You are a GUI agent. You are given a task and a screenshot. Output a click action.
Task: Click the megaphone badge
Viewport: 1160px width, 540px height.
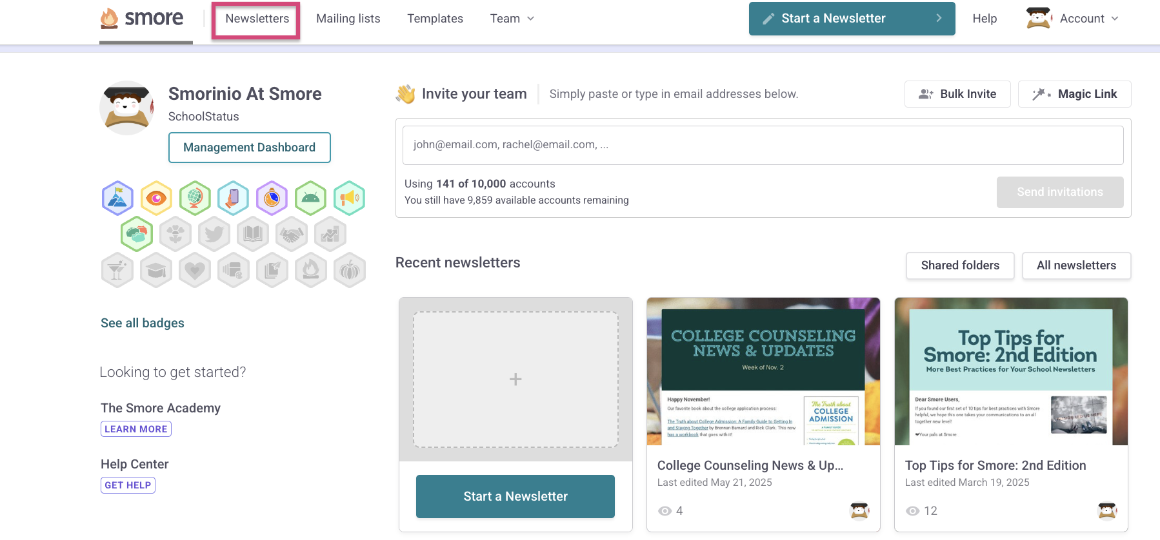(x=350, y=198)
